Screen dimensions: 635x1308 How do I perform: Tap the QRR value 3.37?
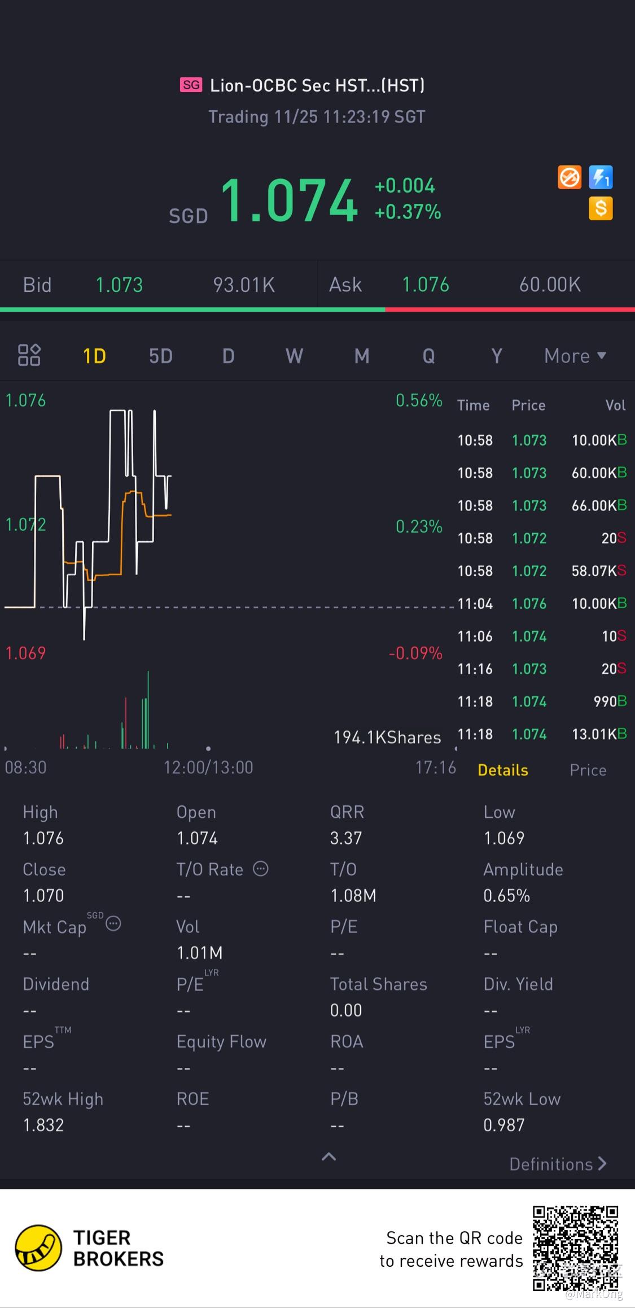(346, 838)
